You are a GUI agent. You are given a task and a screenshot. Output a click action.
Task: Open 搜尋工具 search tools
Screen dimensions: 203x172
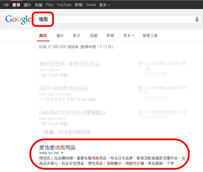click(x=150, y=36)
